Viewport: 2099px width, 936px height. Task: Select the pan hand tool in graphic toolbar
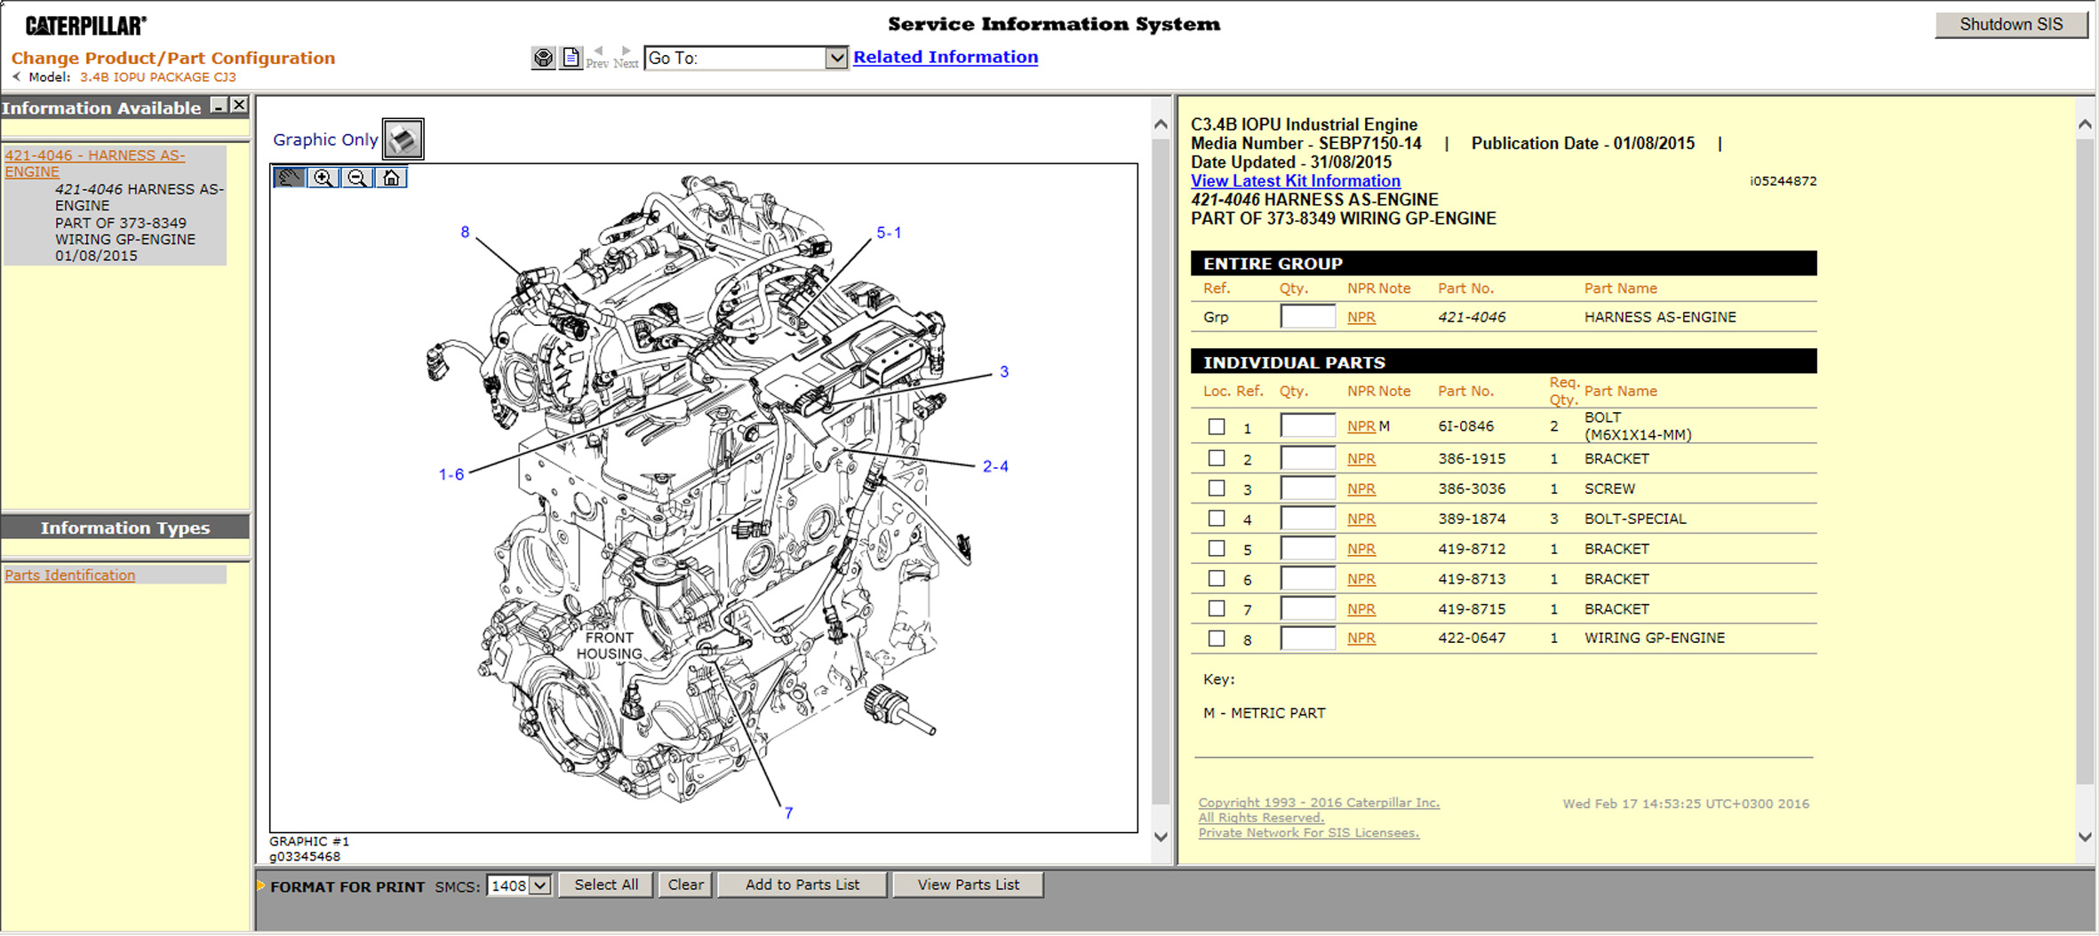pyautogui.click(x=289, y=178)
